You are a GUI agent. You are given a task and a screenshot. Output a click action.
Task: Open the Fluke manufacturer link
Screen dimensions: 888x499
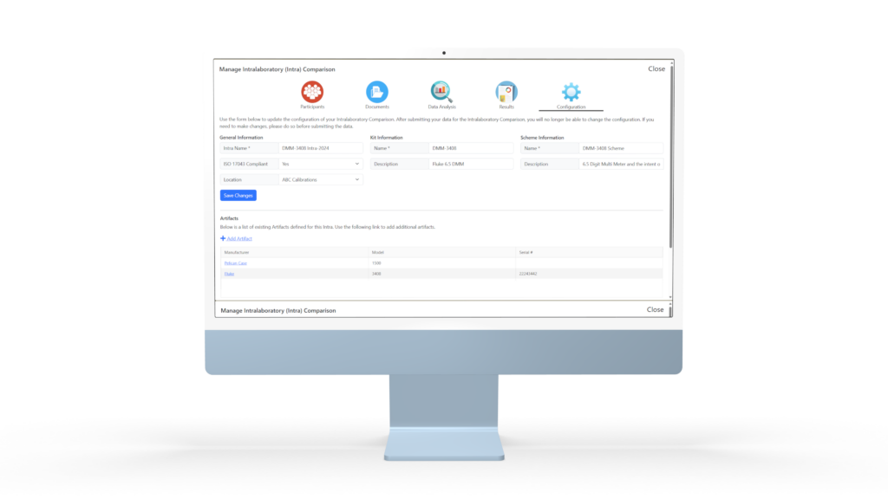tap(229, 274)
